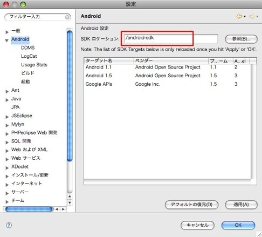Open the forward history dropdown arrow
The height and width of the screenshot is (237, 262).
coord(257,17)
